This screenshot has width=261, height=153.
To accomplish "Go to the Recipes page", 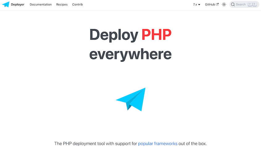I will [62, 5].
